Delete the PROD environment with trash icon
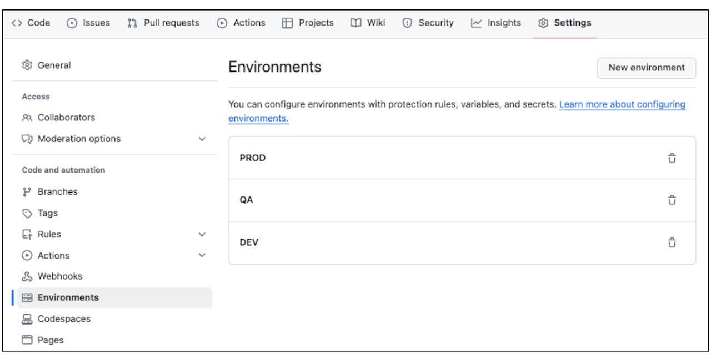The width and height of the screenshot is (711, 359). point(672,158)
